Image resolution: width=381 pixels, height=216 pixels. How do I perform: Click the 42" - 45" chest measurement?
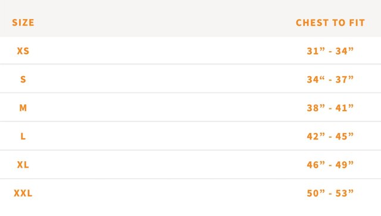330,136
